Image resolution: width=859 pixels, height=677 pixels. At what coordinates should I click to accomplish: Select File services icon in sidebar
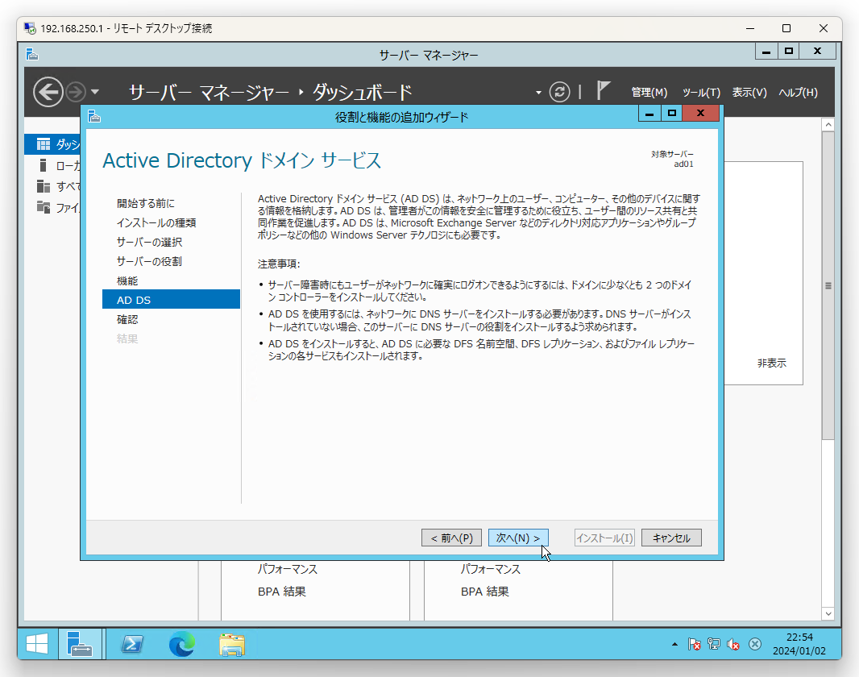44,207
